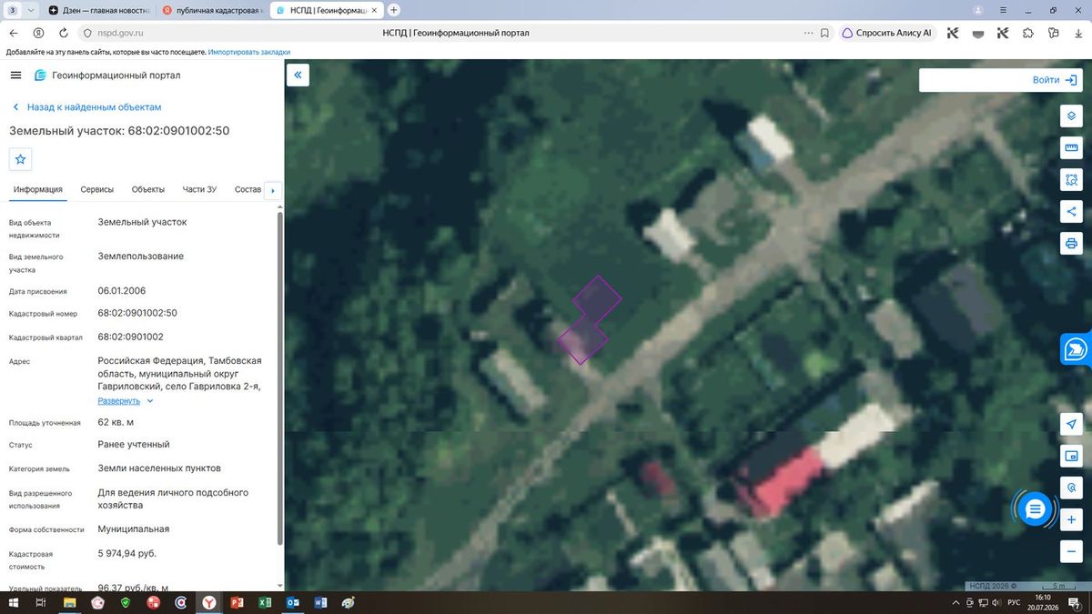The width and height of the screenshot is (1092, 614).
Task: Toggle the overview mini-map button
Action: pos(1071,457)
